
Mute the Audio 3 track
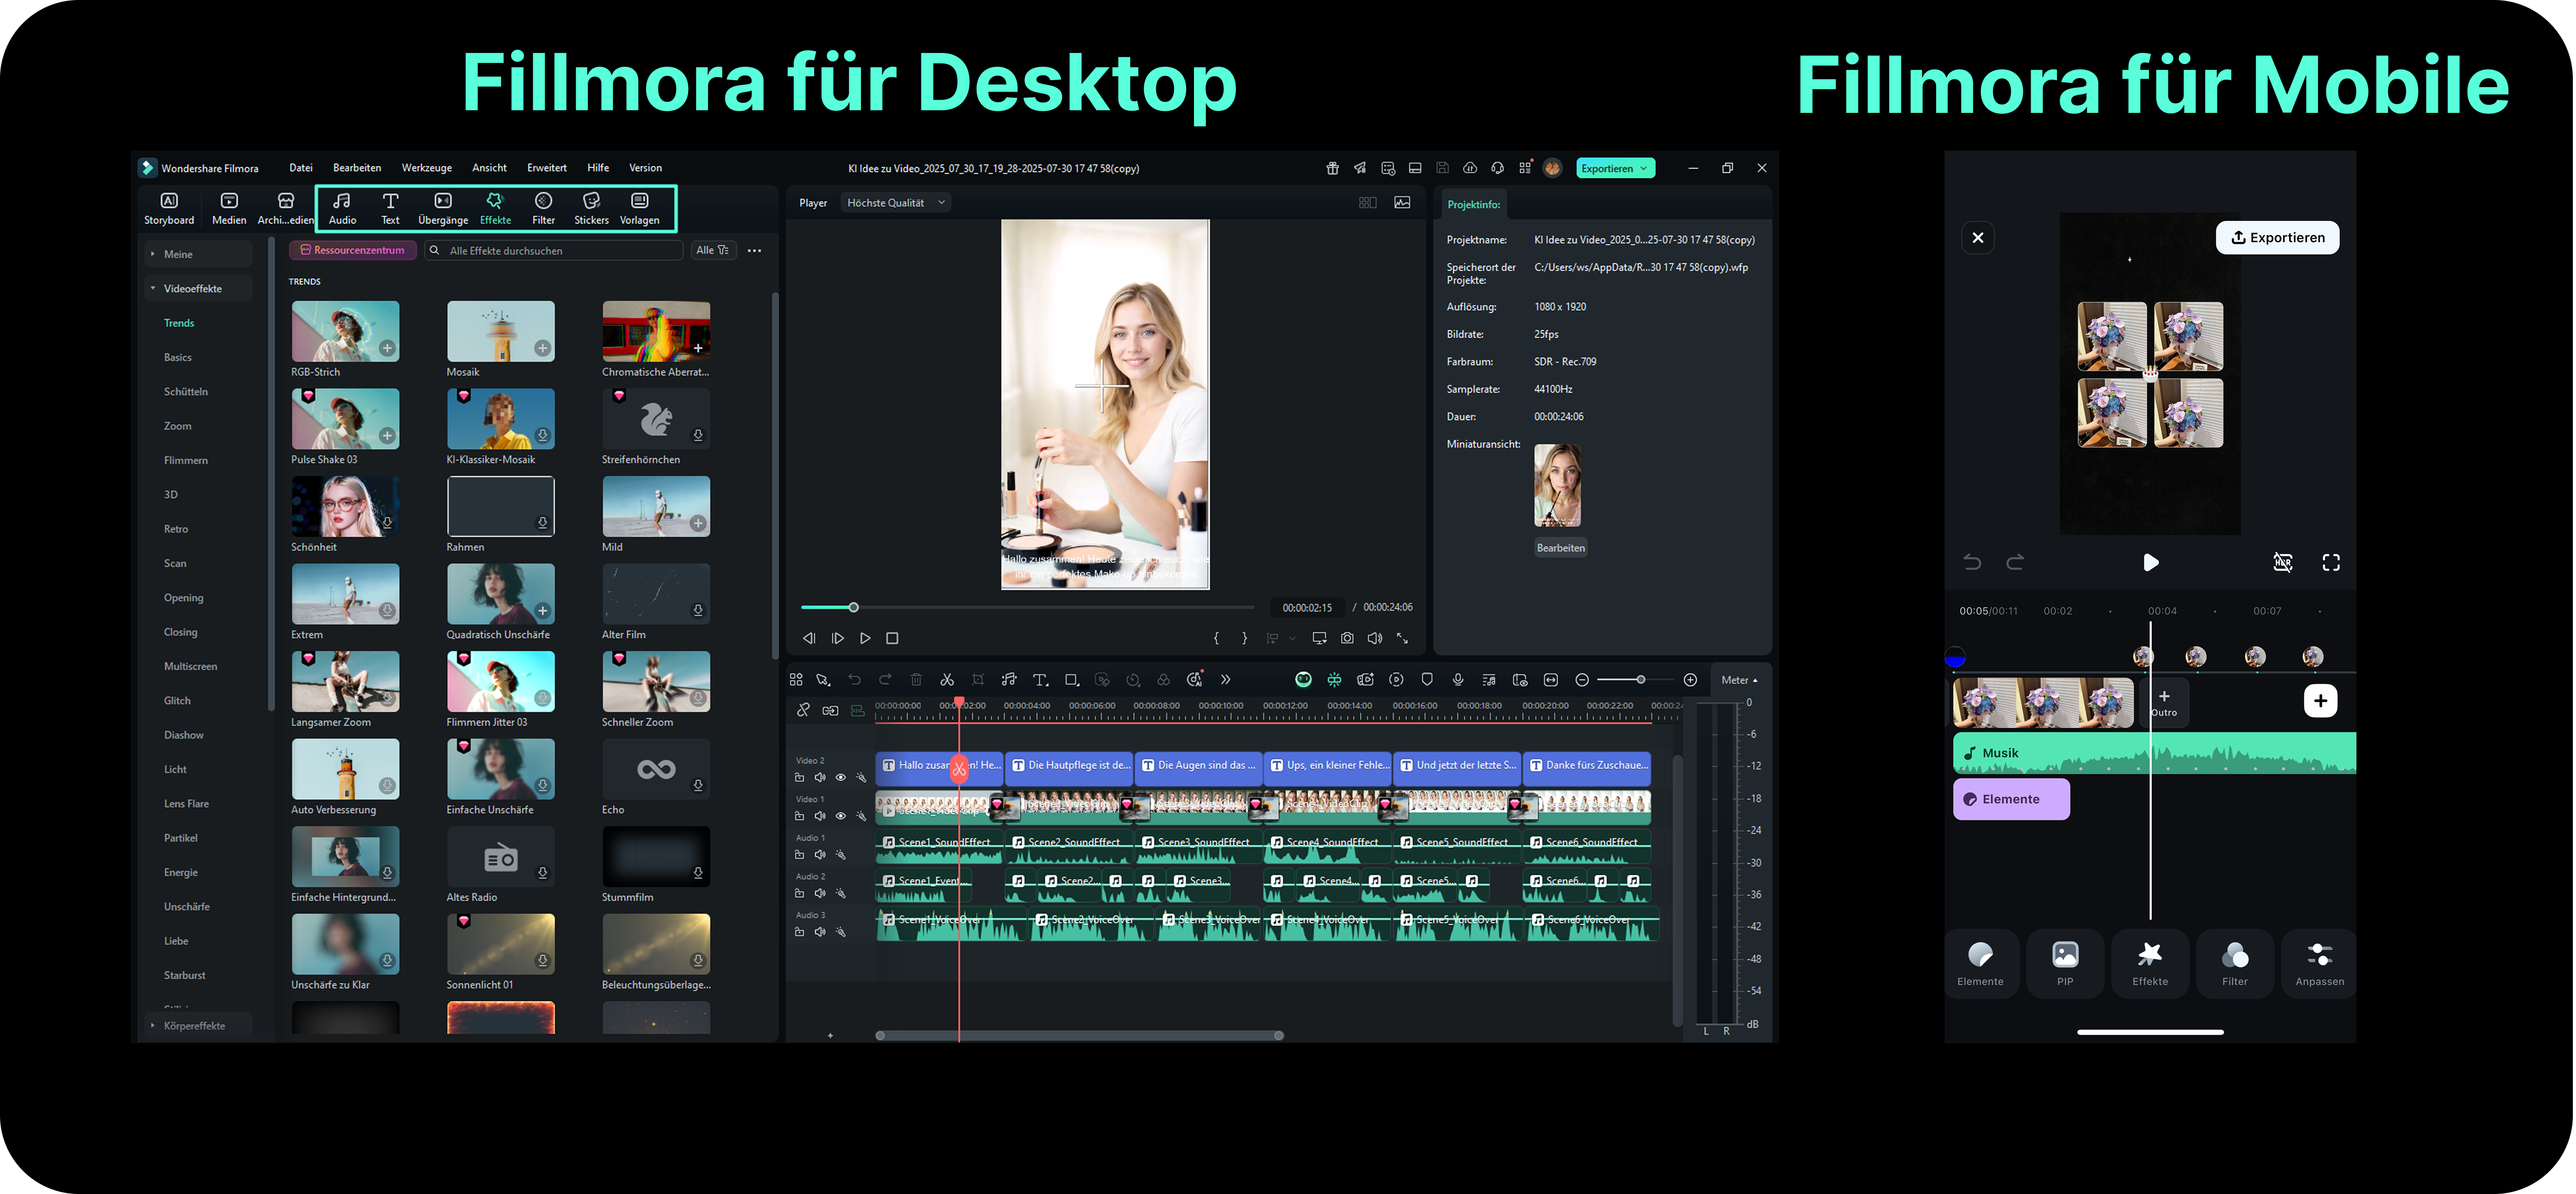pyautogui.click(x=820, y=932)
